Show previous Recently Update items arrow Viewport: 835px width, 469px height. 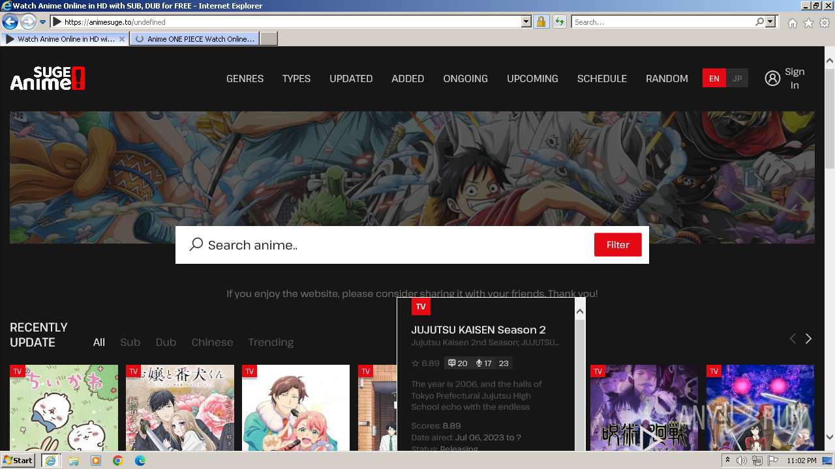tap(793, 339)
